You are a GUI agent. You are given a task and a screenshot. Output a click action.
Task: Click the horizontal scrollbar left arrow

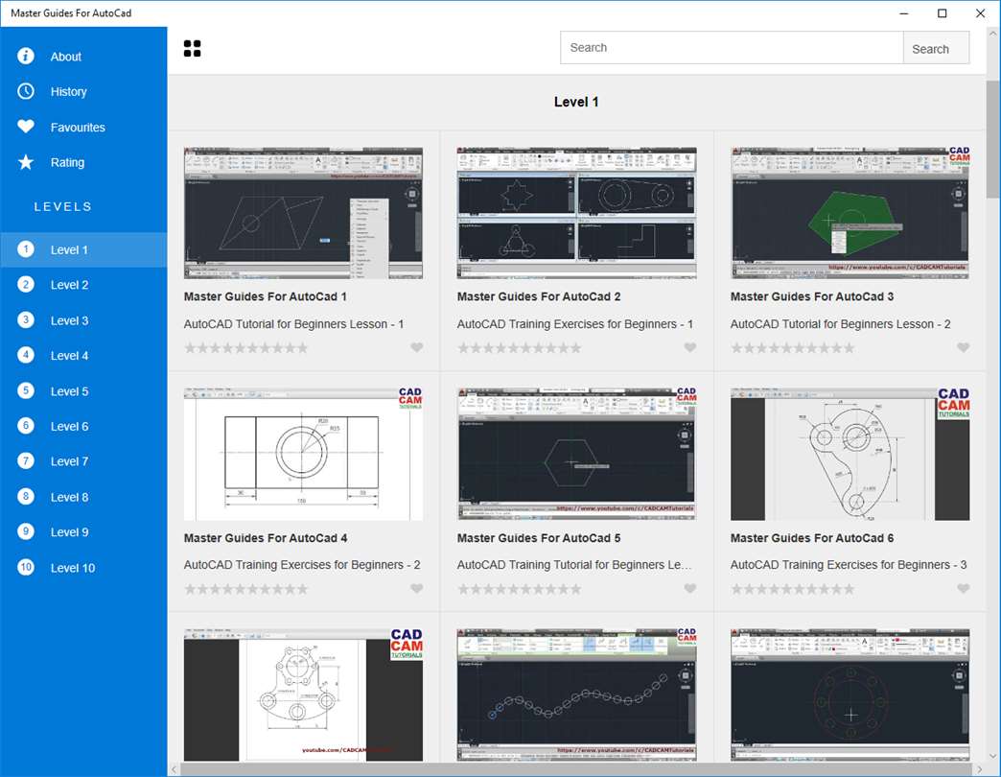click(x=175, y=769)
